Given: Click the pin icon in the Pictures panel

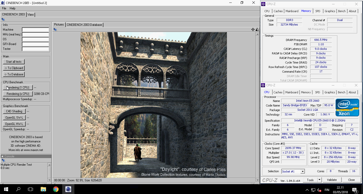Looking at the screenshot, I should click(55, 30).
